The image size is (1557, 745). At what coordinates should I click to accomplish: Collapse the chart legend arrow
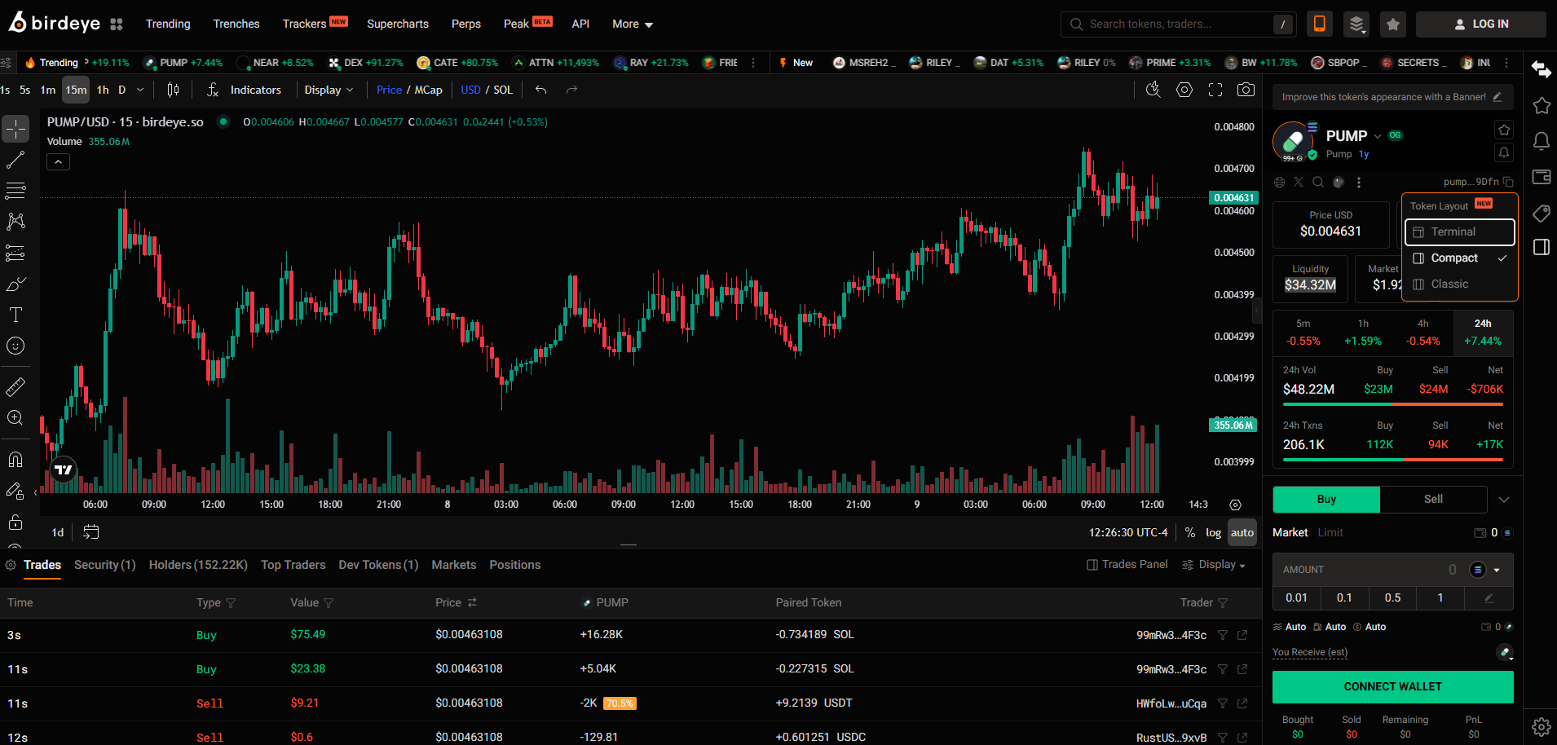(58, 162)
